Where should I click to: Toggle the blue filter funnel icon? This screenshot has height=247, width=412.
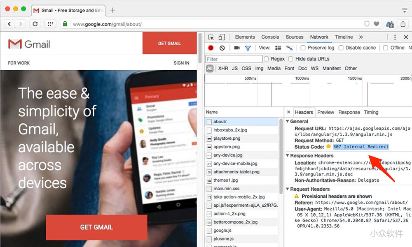click(x=248, y=48)
